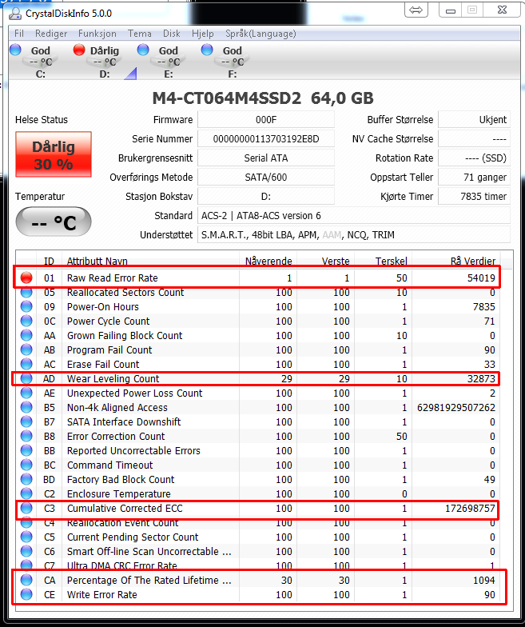525x627 pixels.
Task: Click the status orb for Erase Fail Count
Action: coord(26,364)
